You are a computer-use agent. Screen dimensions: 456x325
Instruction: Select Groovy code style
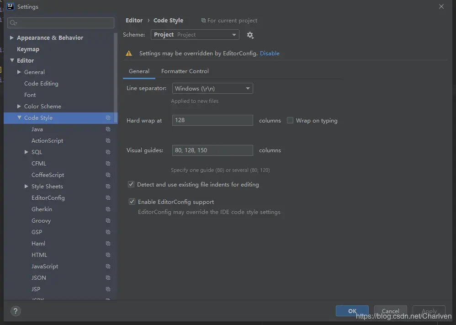(41, 220)
